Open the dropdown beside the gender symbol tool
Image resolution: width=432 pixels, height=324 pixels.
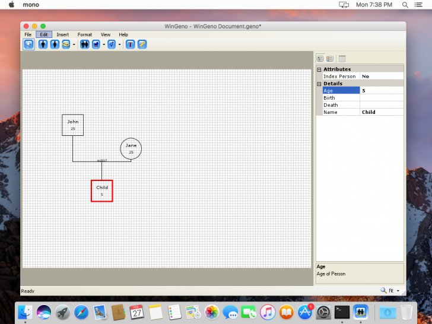click(x=120, y=45)
